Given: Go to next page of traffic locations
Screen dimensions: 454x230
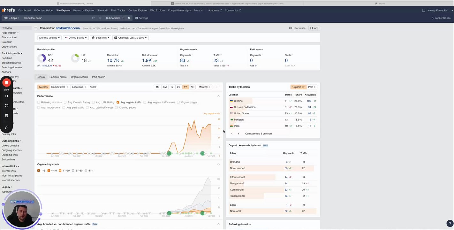Looking at the screenshot, I should [x=238, y=134].
